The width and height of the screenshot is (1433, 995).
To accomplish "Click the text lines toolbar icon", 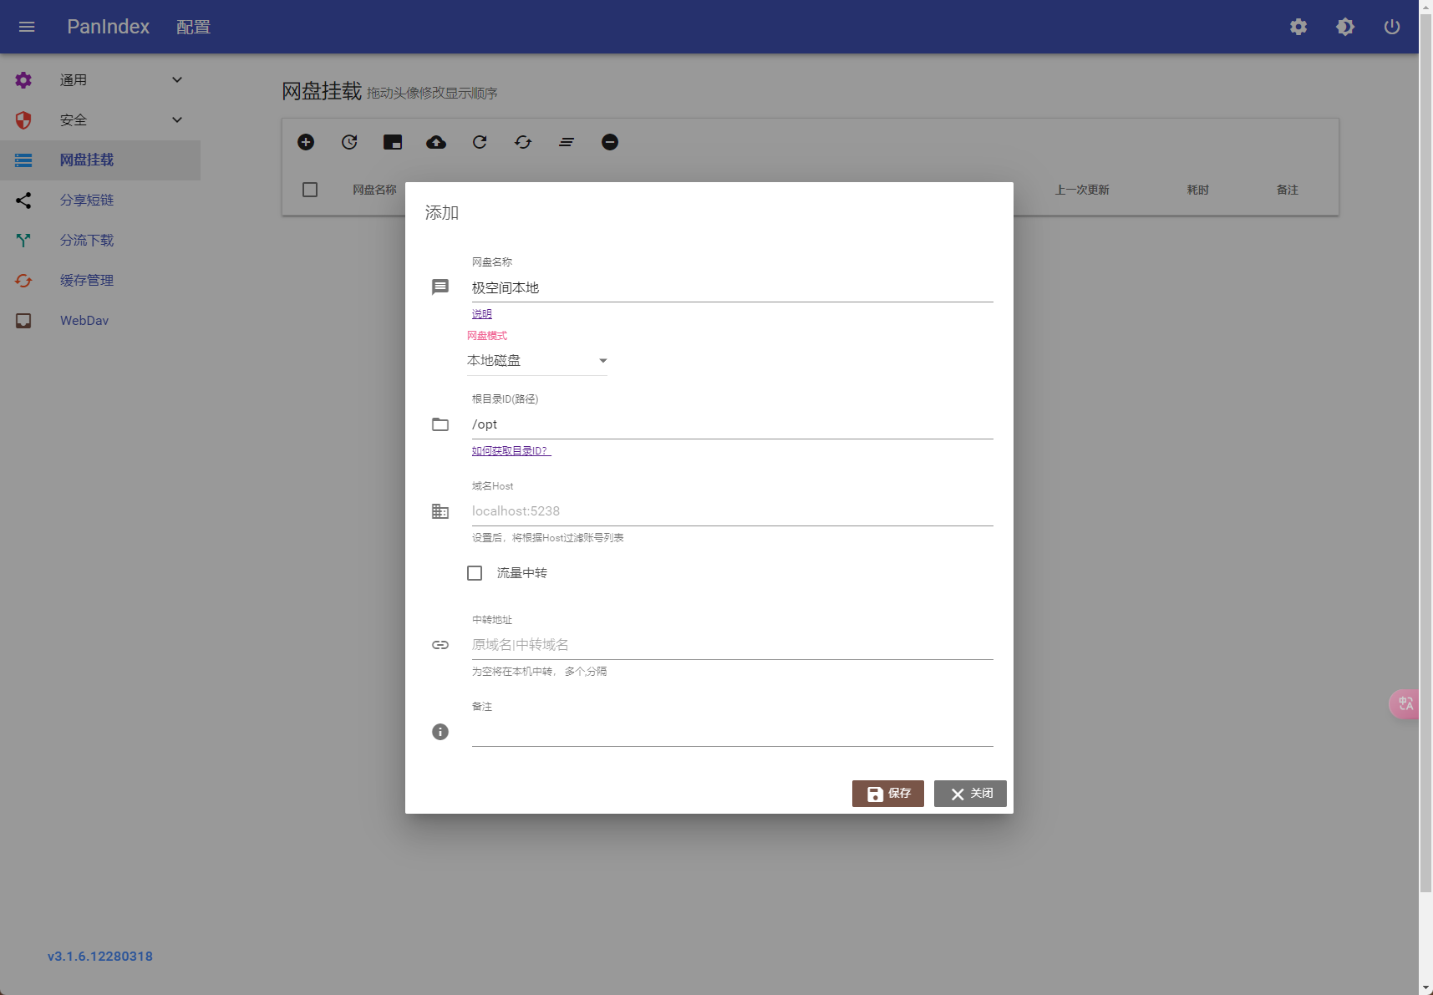I will click(x=567, y=142).
